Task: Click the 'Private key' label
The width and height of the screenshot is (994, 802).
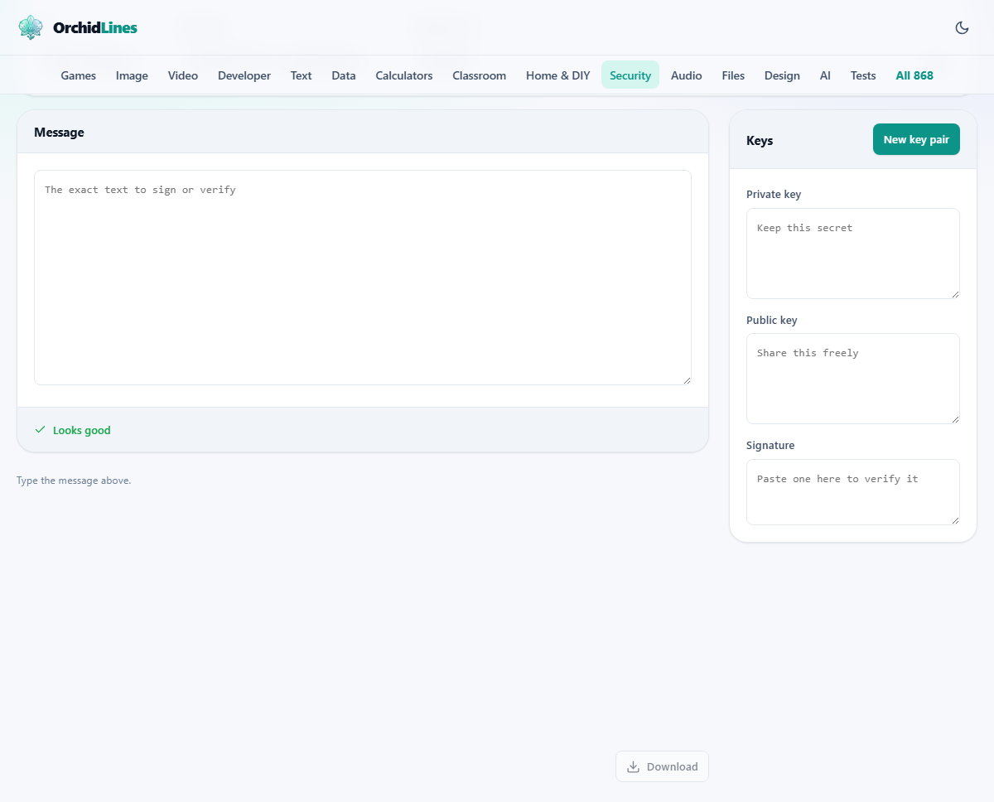Action: 774,194
